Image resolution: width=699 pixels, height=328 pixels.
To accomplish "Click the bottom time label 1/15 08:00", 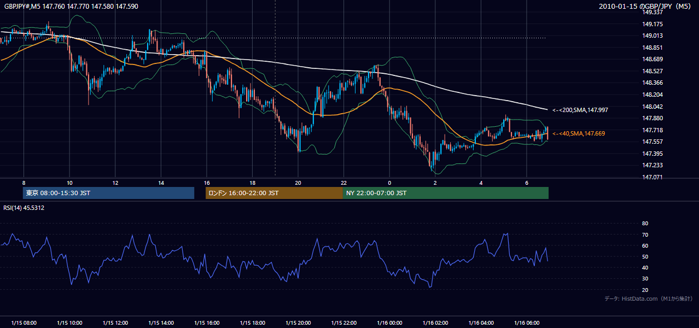I will coord(24,323).
